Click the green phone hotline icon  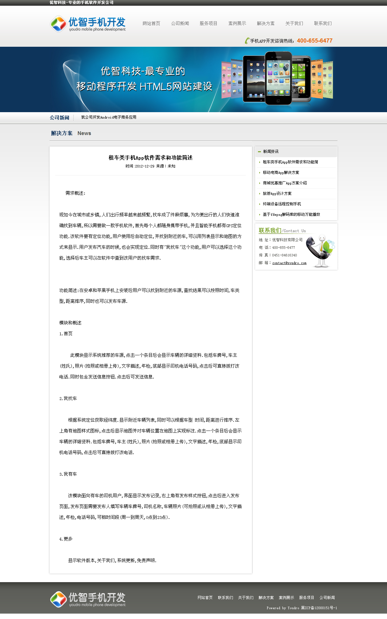coord(247,41)
